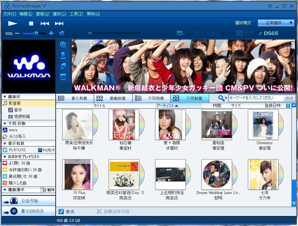Mute audio with the speaker icon
The image size is (298, 226).
(62, 34)
